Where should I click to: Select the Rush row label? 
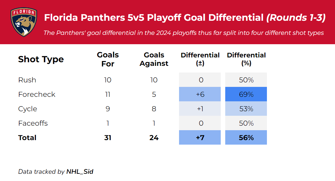[x=27, y=80]
